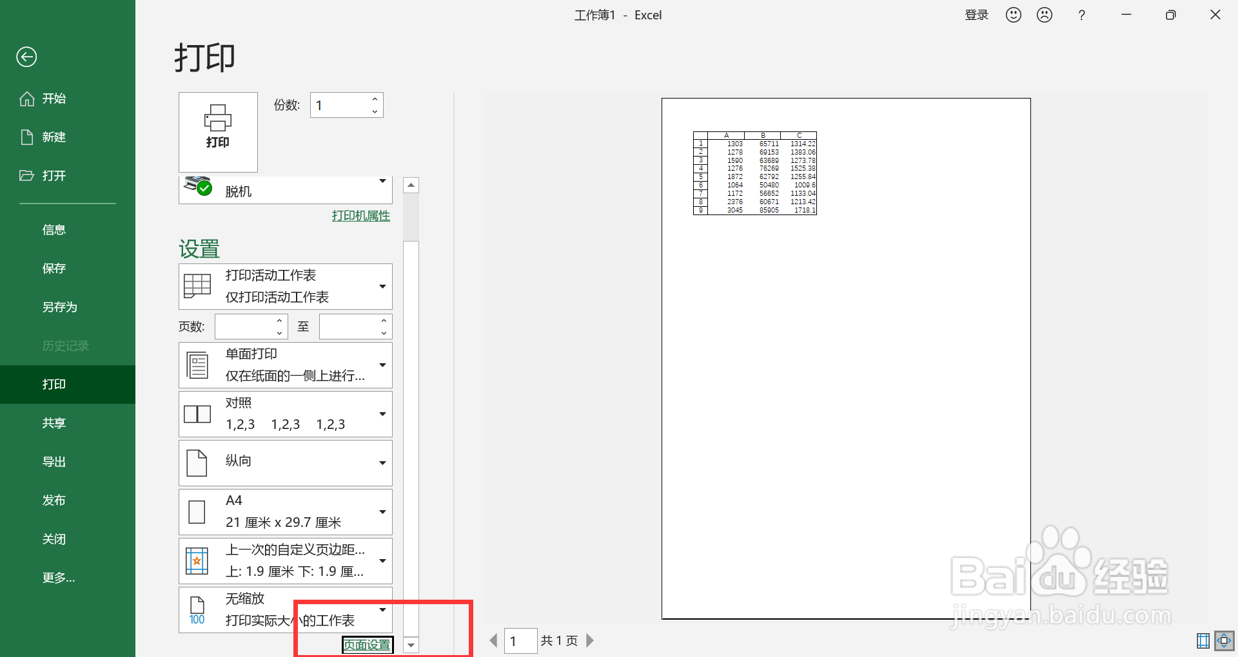This screenshot has height=657, width=1238.
Task: Click the printer status icon with checkmark
Action: coord(198,186)
